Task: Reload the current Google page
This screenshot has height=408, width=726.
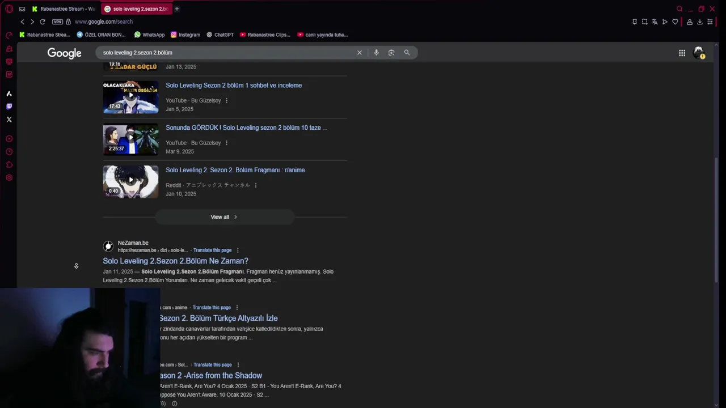Action: coord(43,22)
